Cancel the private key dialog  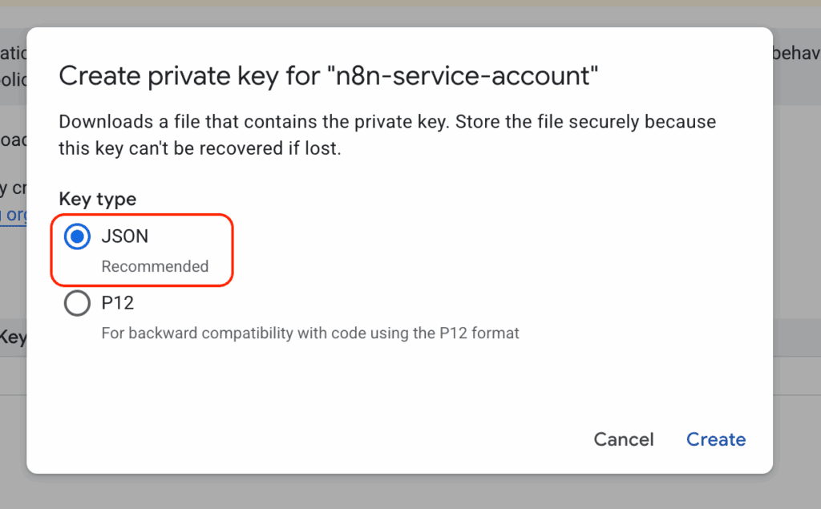click(x=623, y=439)
